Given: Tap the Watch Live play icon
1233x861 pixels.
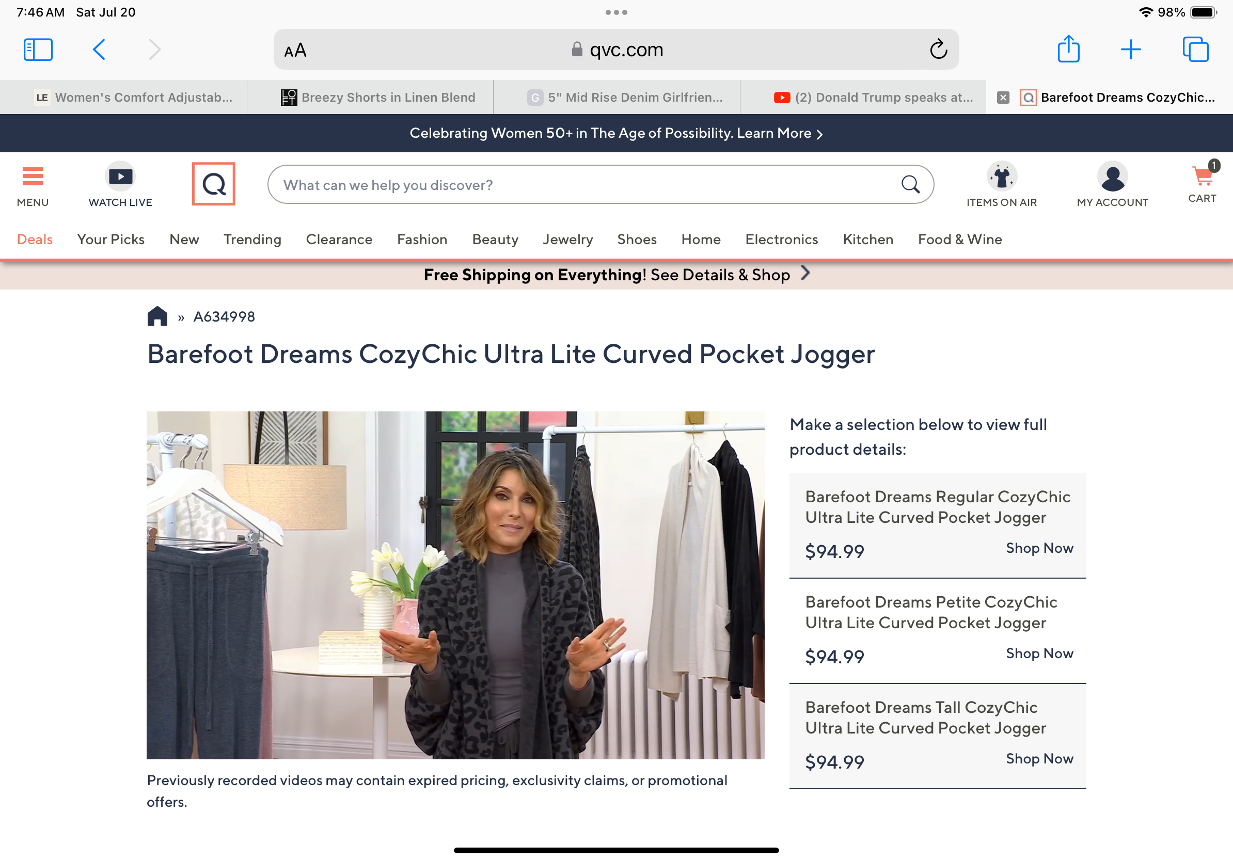Looking at the screenshot, I should [120, 176].
